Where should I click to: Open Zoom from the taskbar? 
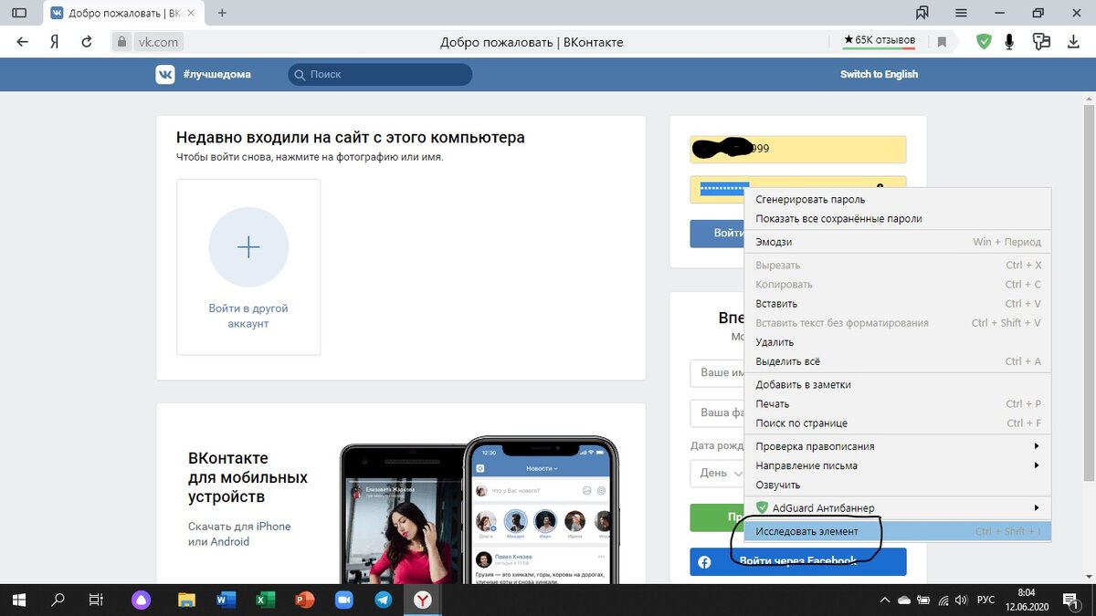click(x=343, y=600)
